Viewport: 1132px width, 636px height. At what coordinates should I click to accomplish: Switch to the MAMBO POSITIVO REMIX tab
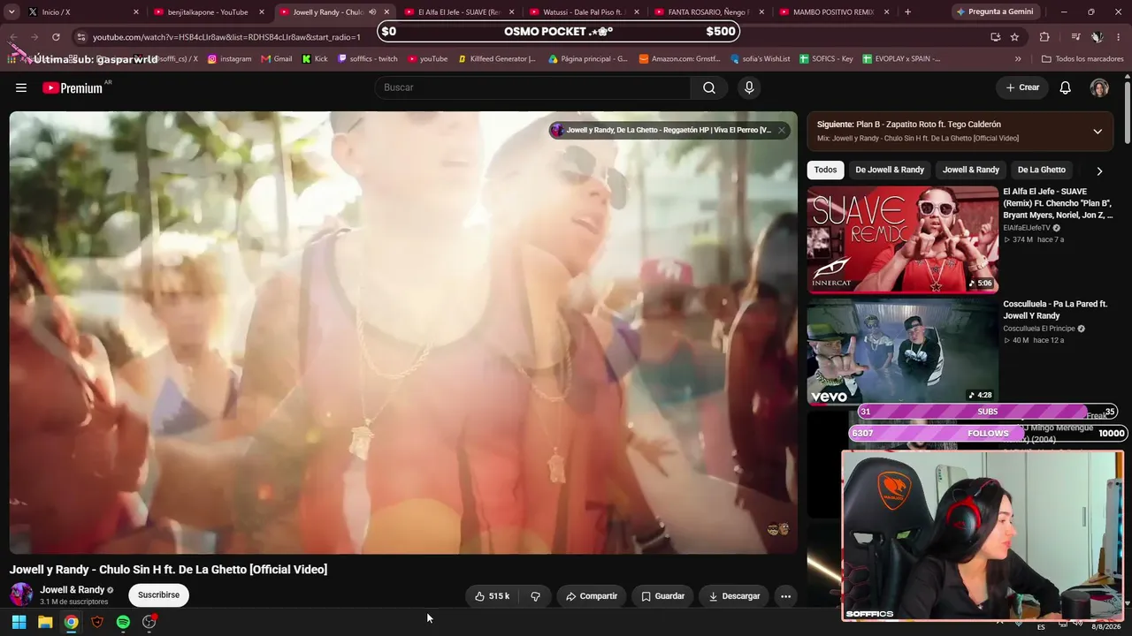pos(833,12)
